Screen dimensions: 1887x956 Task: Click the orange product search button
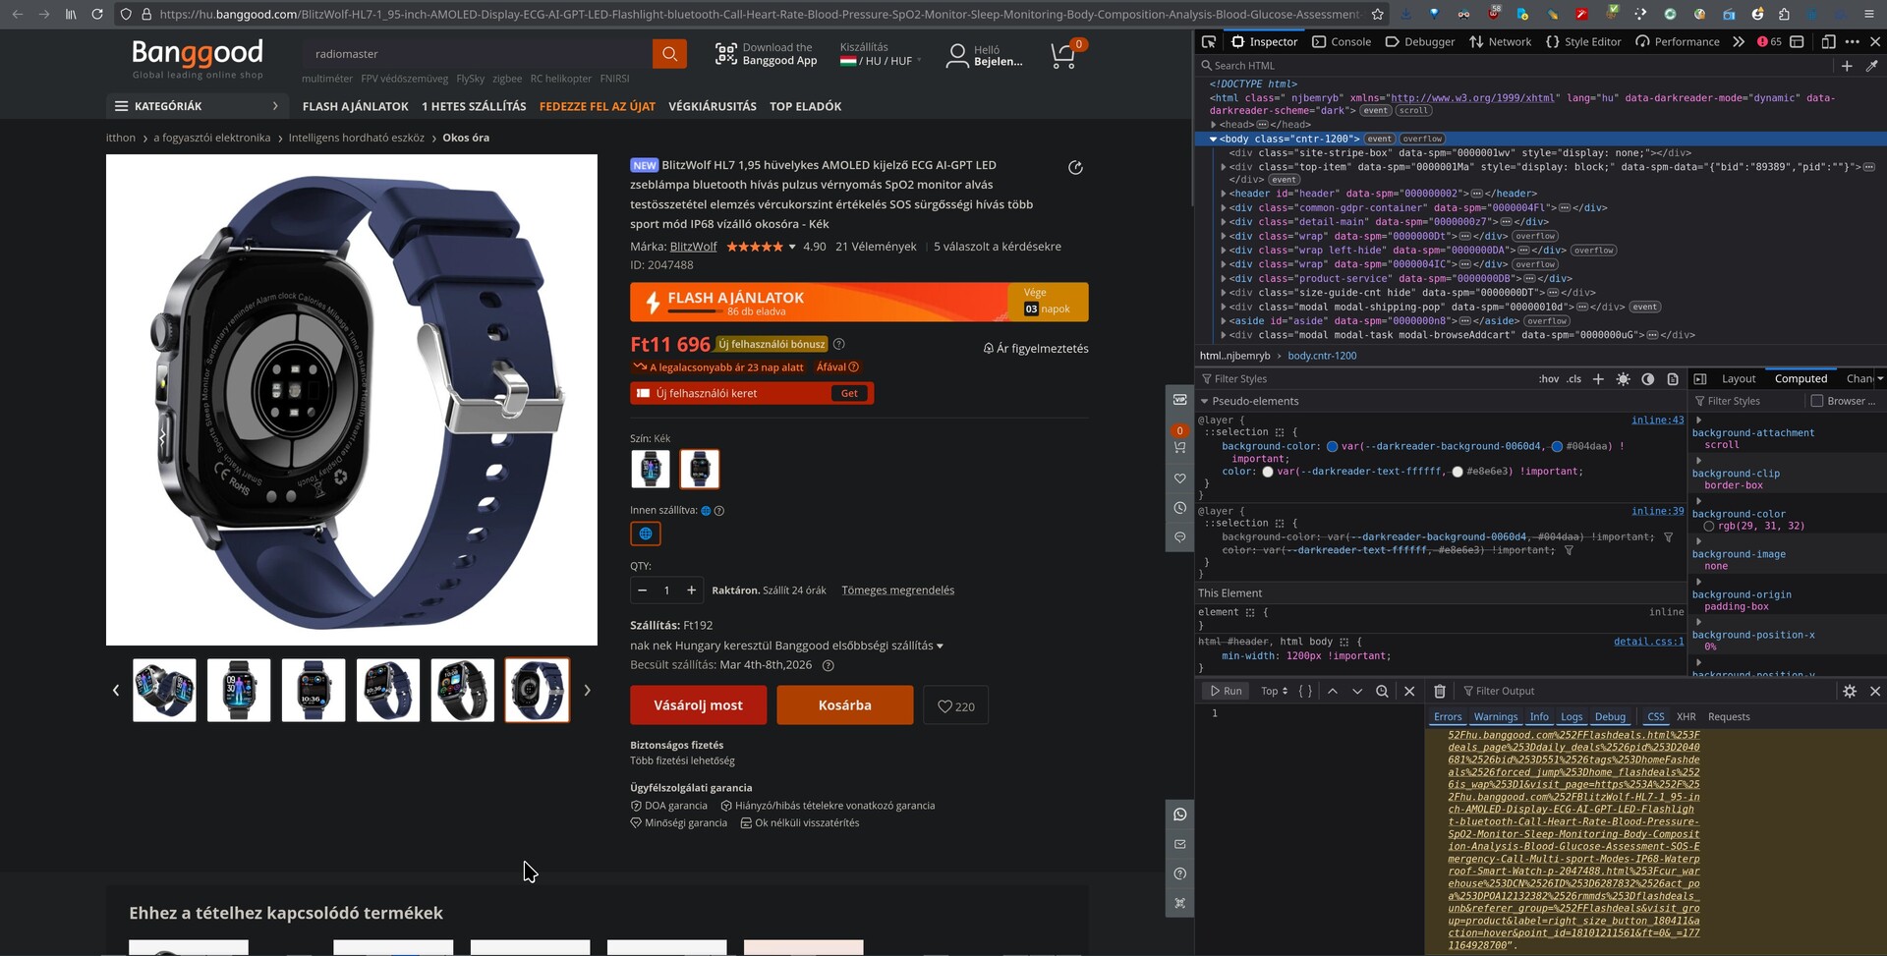click(669, 54)
